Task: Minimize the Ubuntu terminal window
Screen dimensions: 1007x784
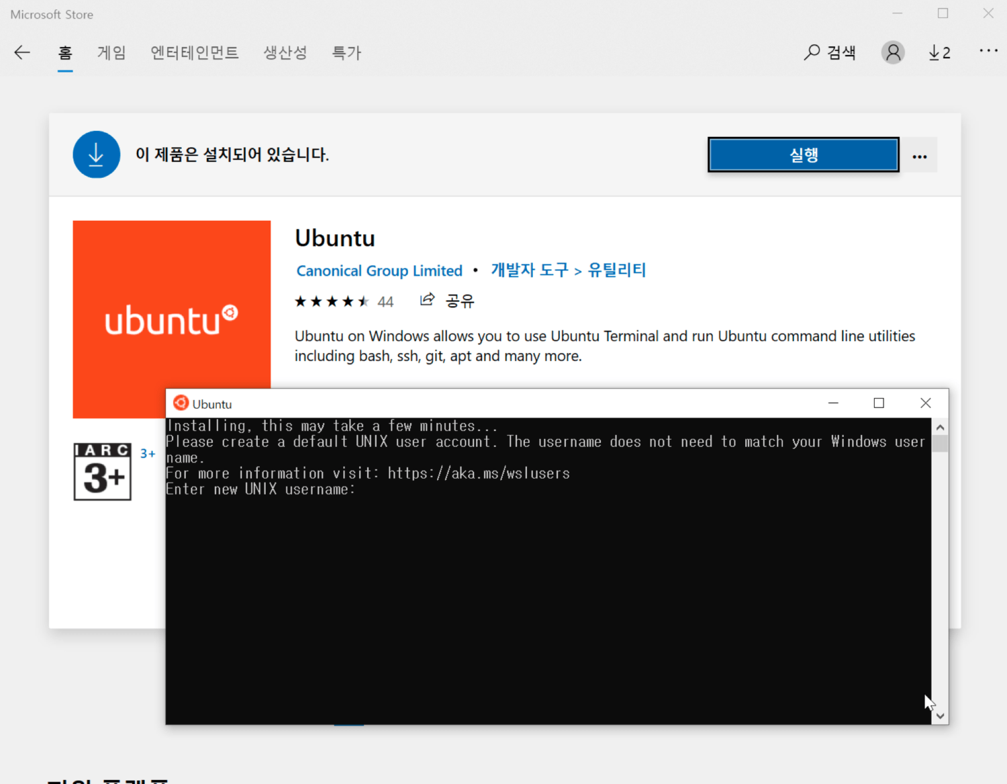Action: 833,403
